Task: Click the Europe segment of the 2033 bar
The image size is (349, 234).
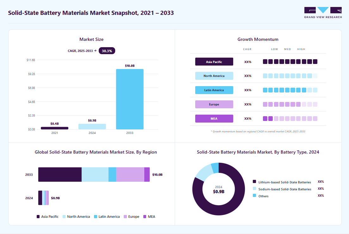Action: (x=130, y=174)
